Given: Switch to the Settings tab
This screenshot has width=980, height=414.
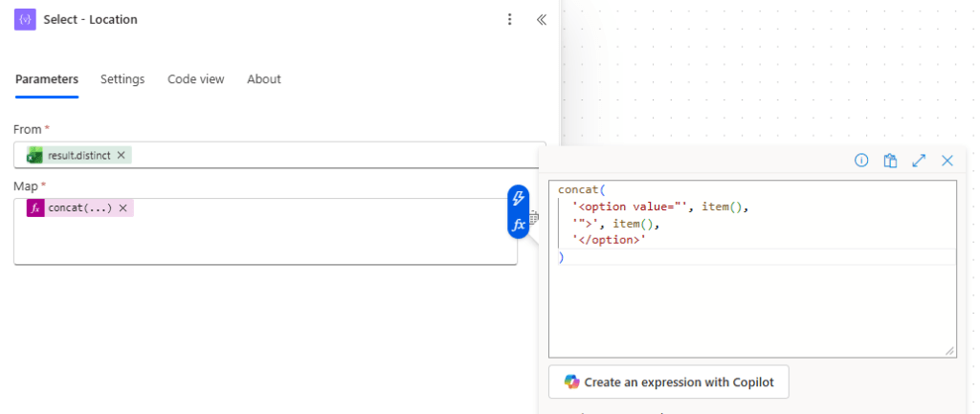Looking at the screenshot, I should pos(122,79).
